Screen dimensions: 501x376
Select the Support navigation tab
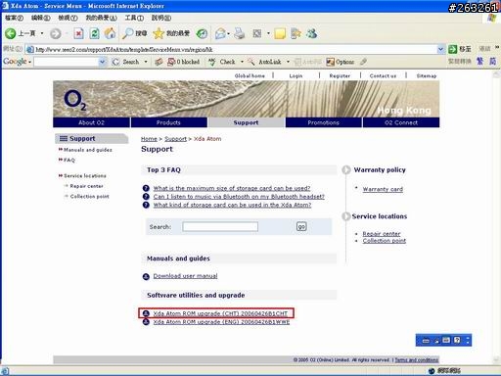(x=246, y=122)
